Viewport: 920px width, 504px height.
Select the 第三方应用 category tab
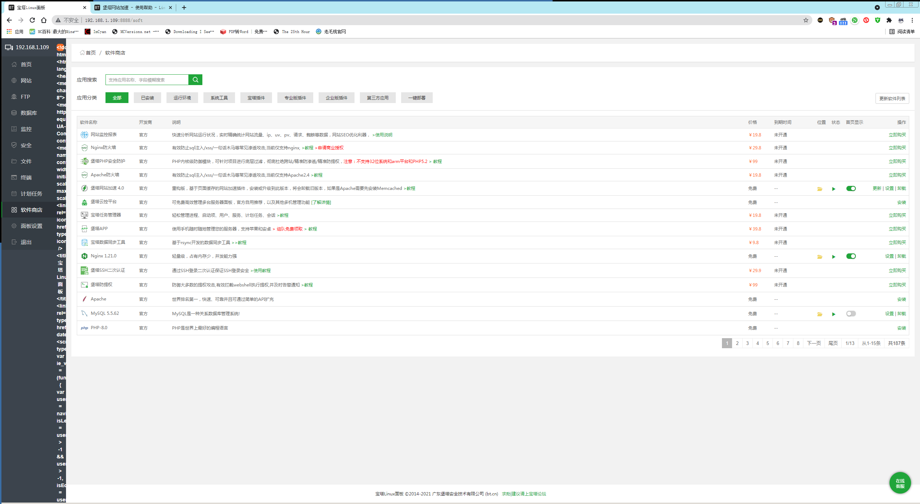click(x=378, y=98)
